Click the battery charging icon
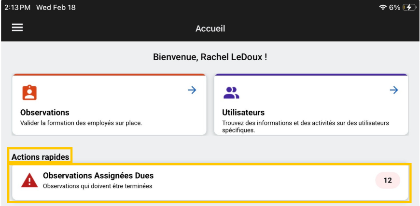Screen dimensions: 420x206 point(409,8)
